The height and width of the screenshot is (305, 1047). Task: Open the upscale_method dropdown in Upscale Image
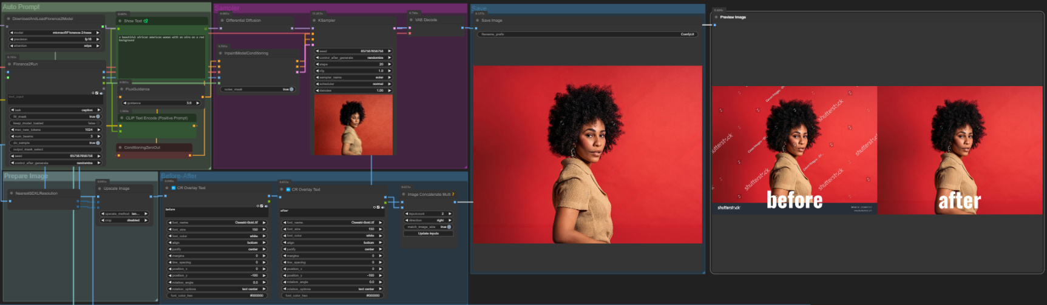coord(124,214)
